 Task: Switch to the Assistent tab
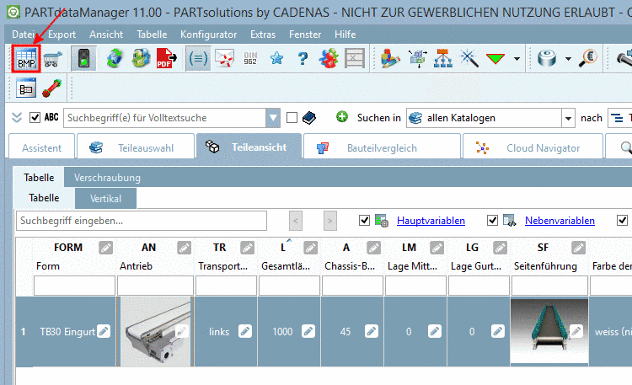pyautogui.click(x=41, y=147)
